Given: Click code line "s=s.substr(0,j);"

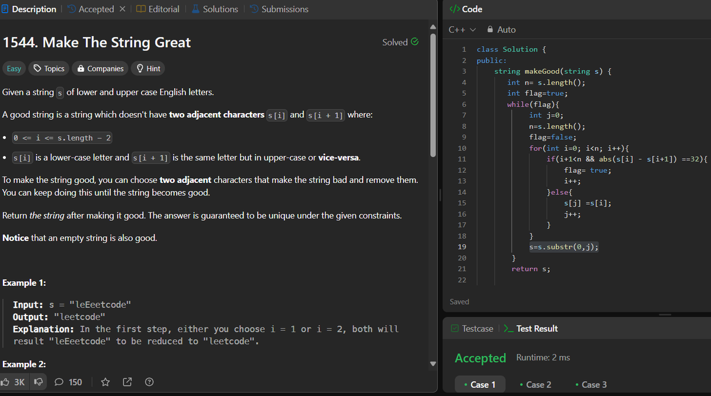Looking at the screenshot, I should coord(563,247).
